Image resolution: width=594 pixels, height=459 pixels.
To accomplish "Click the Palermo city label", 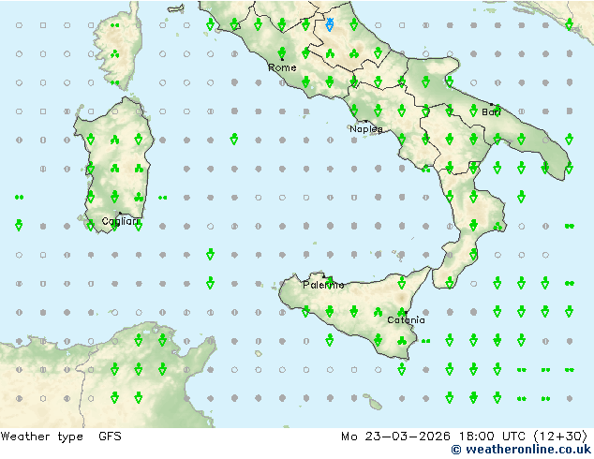I will click(x=323, y=285).
